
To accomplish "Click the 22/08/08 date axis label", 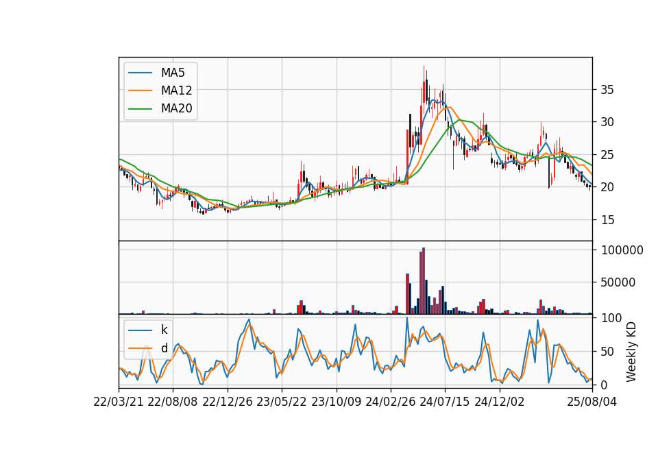I will [173, 402].
